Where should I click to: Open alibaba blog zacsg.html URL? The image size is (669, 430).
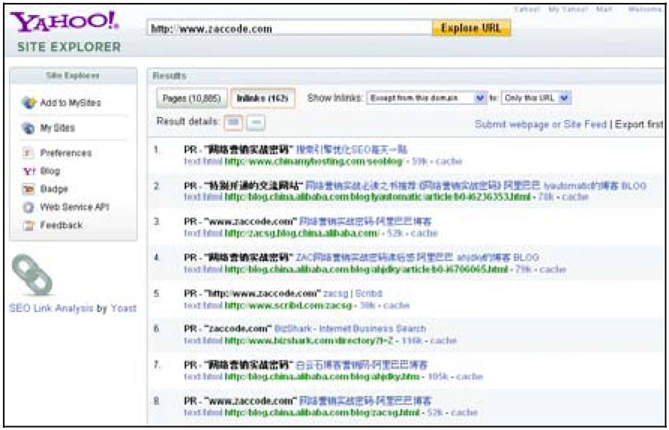(322, 412)
